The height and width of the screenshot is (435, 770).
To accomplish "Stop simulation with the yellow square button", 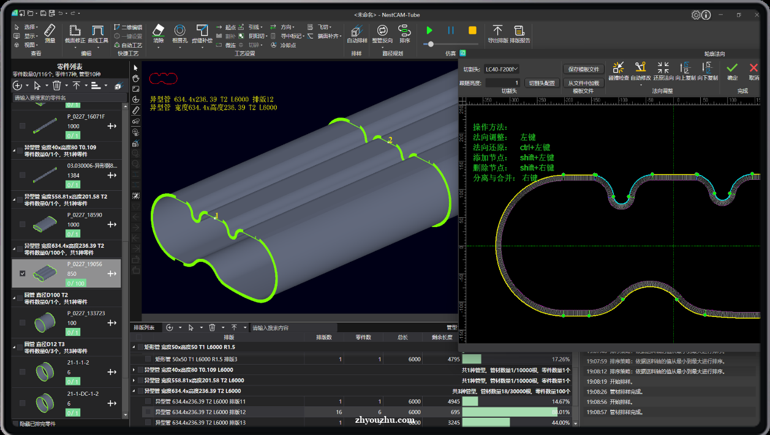I will pyautogui.click(x=472, y=30).
